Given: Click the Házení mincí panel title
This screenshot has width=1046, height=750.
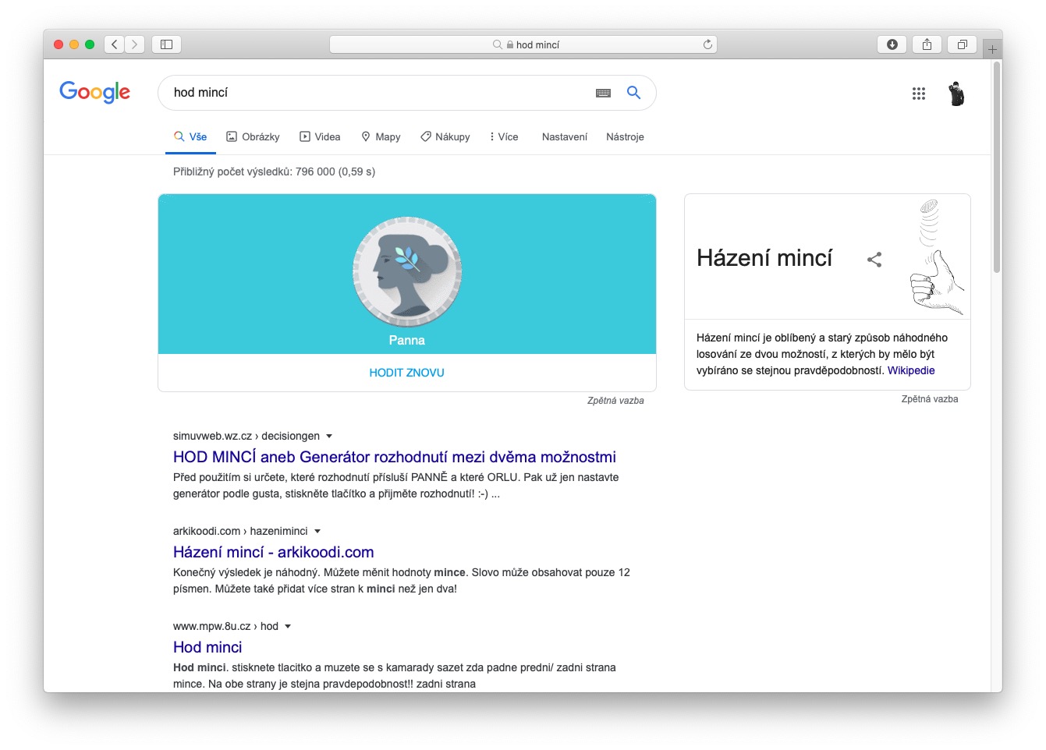Looking at the screenshot, I should [764, 258].
